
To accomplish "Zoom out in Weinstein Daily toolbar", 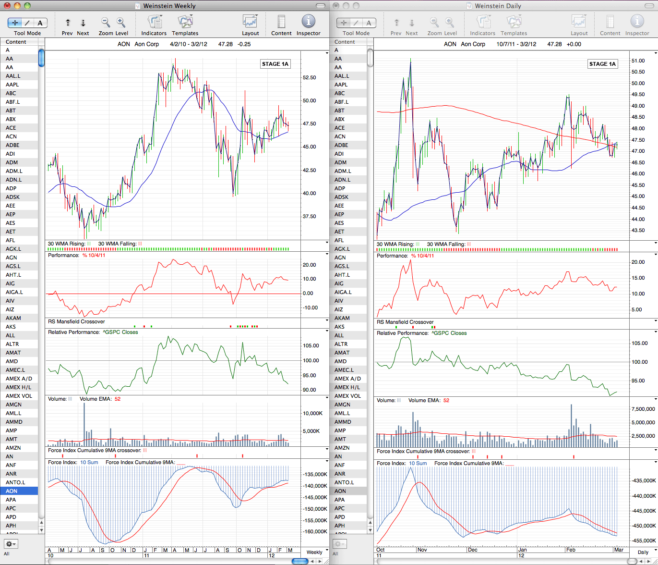I will tap(434, 22).
